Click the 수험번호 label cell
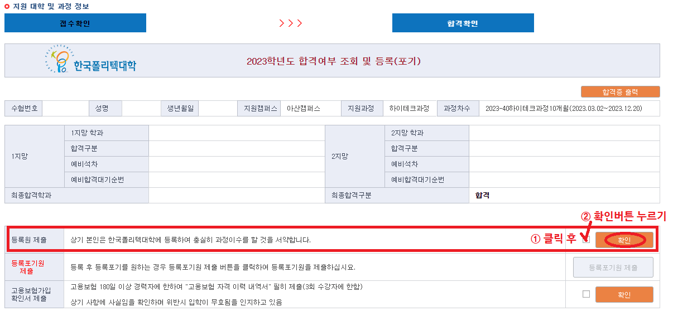673x316 pixels. tap(23, 108)
